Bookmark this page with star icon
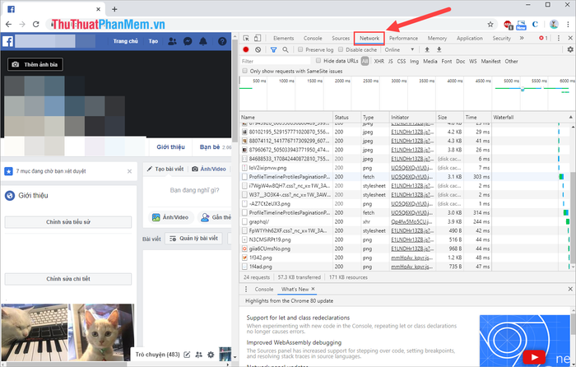 pos(490,25)
